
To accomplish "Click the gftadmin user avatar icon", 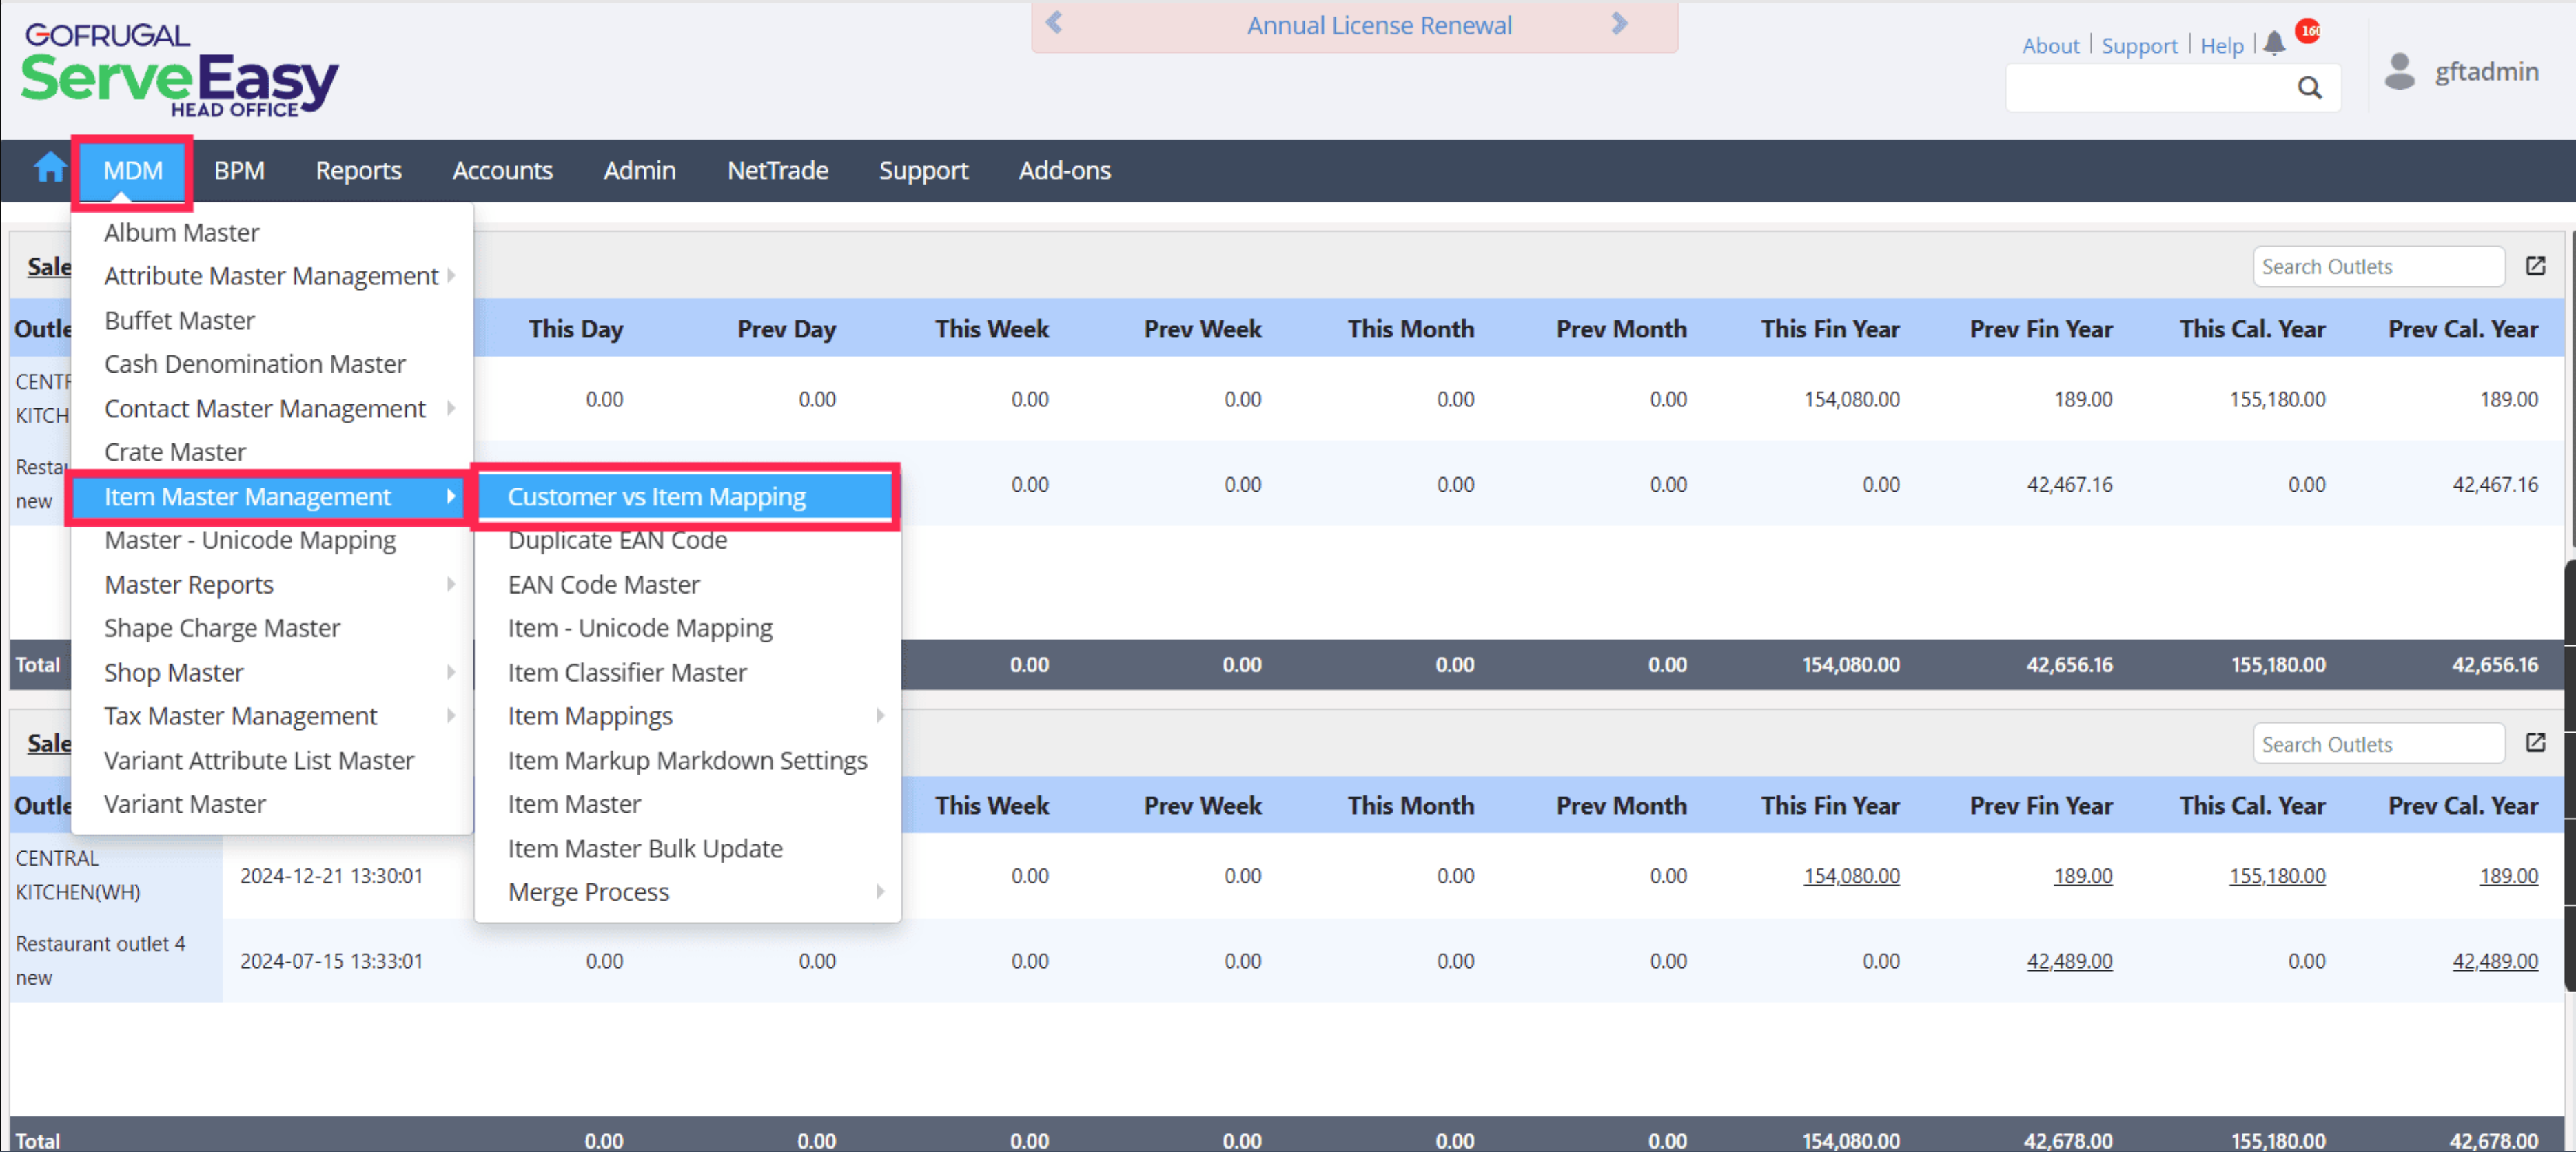I will (2399, 72).
